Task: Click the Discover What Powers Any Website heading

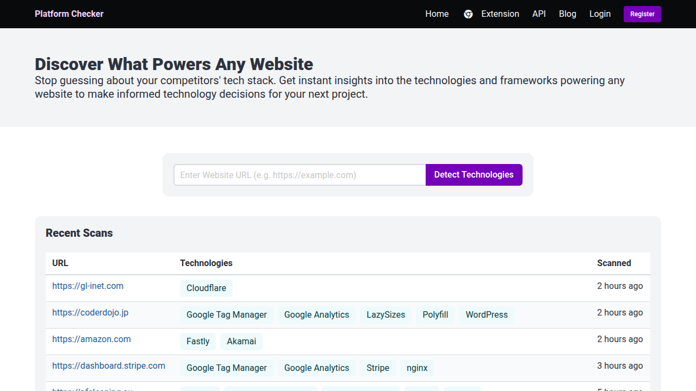Action: pyautogui.click(x=174, y=64)
